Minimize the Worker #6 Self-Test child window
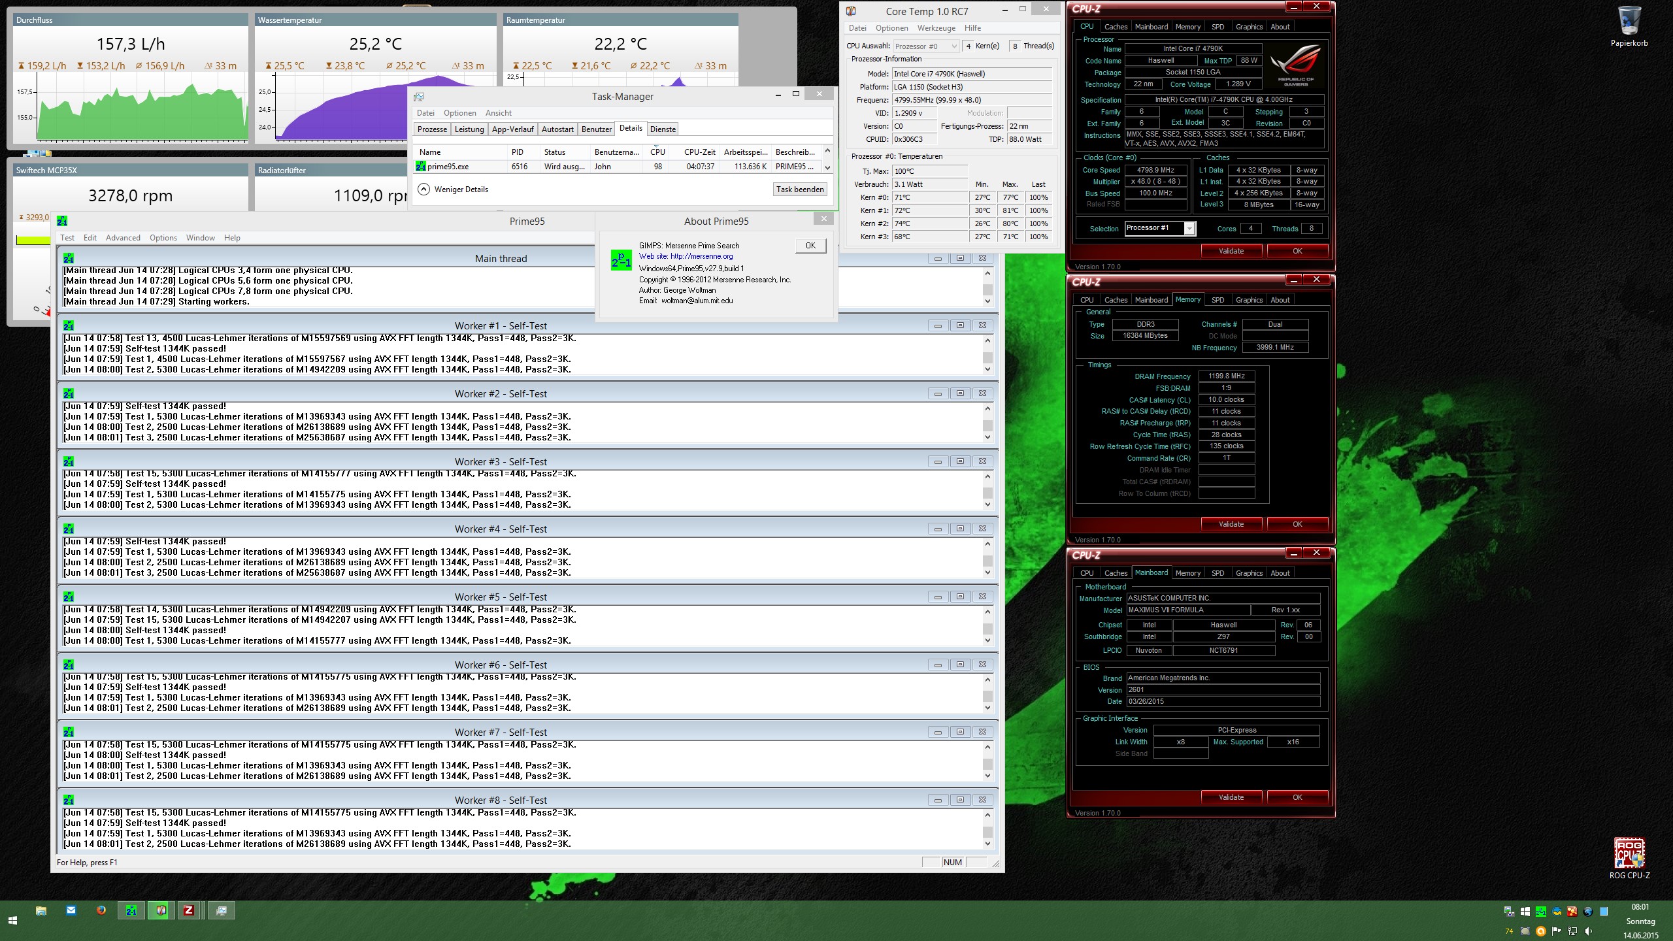Screen dimensions: 1673x941 click(x=938, y=665)
